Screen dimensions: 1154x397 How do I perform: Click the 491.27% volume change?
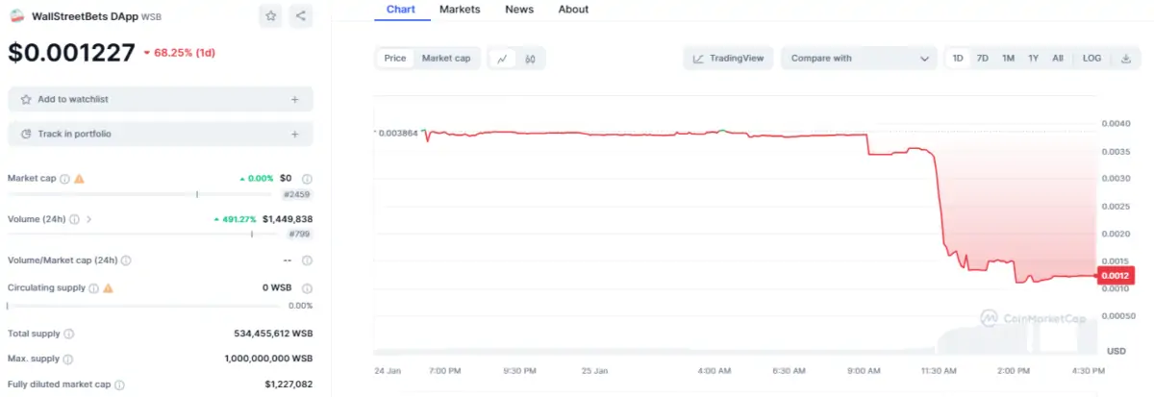coord(237,219)
